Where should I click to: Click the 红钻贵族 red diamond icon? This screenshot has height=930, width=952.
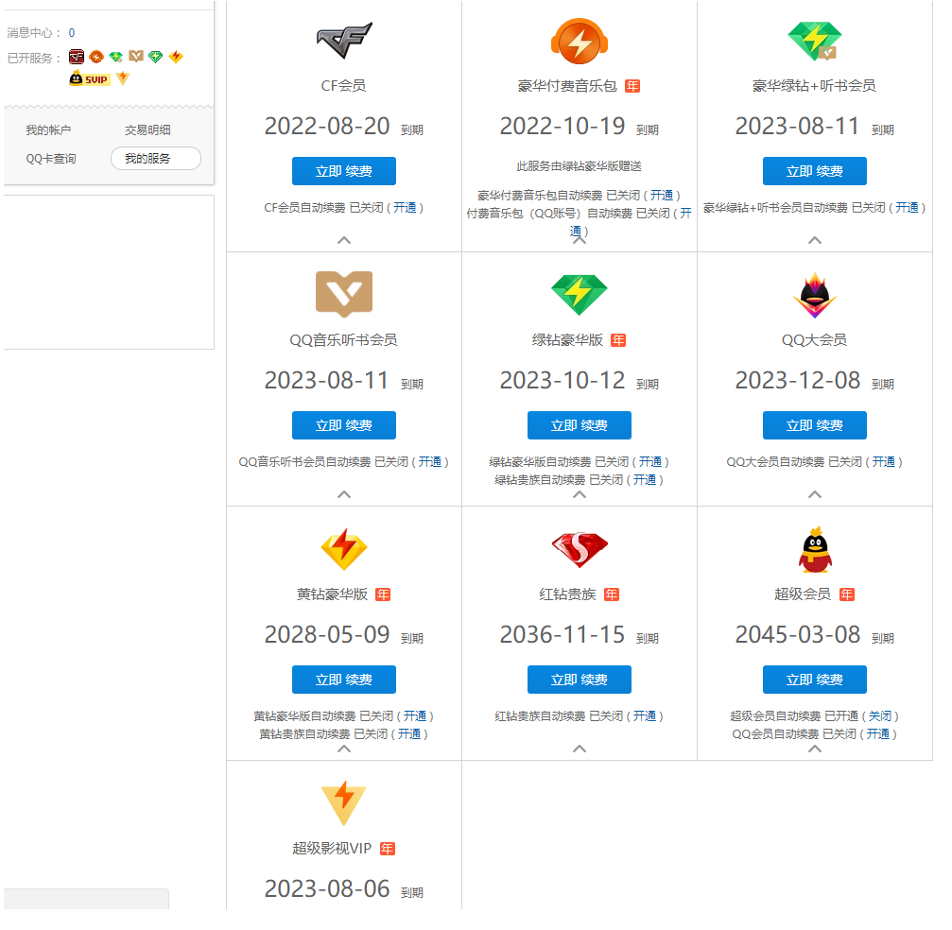[x=579, y=548]
